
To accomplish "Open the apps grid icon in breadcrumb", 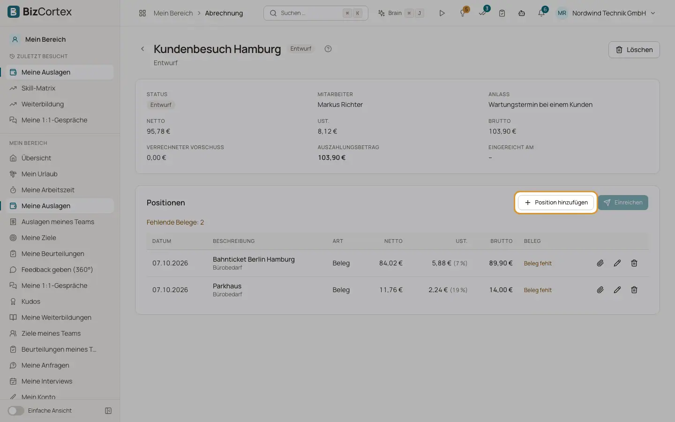I will [x=142, y=13].
